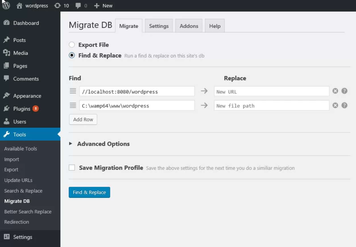Open Better Search Replace submenu link
This screenshot has width=356, height=247.
coord(28,212)
